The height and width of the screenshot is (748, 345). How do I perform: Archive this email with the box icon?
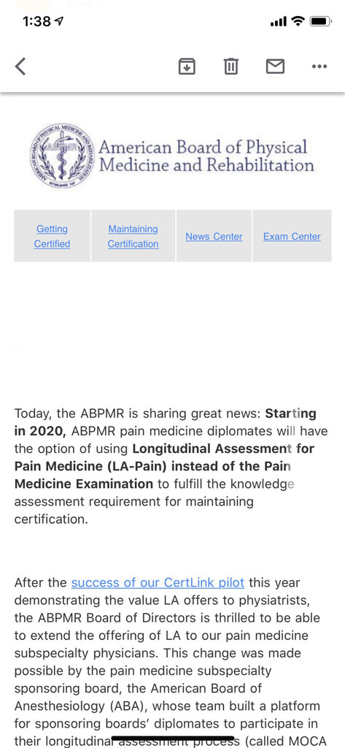point(187,66)
